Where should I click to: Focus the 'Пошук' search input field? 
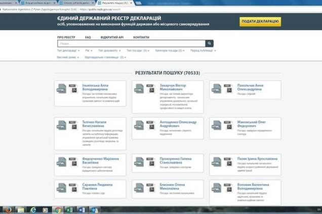[132, 43]
